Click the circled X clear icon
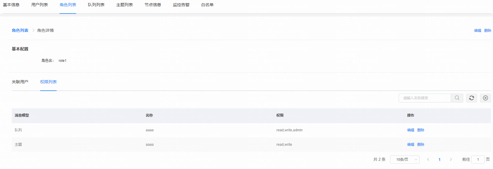The width and height of the screenshot is (493, 169). [485, 98]
